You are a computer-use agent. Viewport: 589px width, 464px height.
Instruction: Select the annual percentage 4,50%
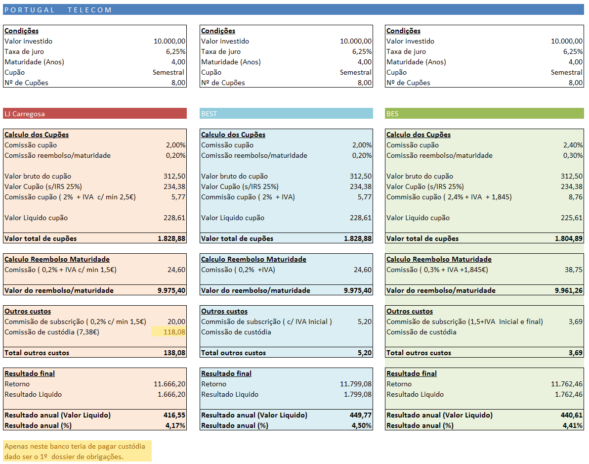coord(362,425)
